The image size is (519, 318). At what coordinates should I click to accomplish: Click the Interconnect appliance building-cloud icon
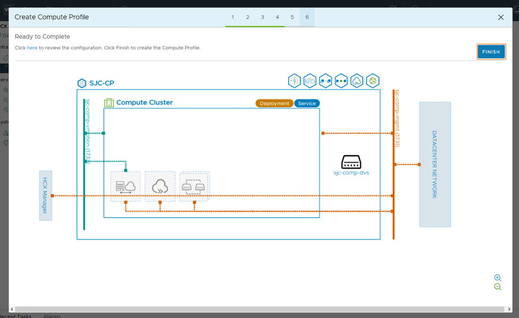(126, 186)
